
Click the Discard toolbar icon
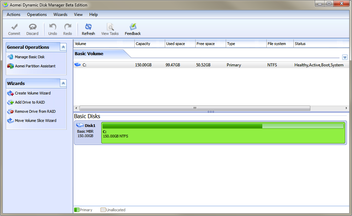pos(32,27)
